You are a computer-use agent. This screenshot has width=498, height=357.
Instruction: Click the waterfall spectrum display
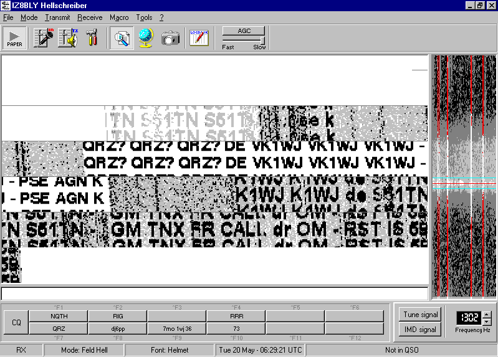pyautogui.click(x=464, y=176)
